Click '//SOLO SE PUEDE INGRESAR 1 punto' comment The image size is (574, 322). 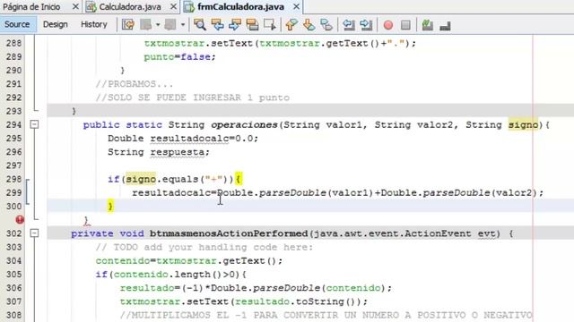click(193, 97)
